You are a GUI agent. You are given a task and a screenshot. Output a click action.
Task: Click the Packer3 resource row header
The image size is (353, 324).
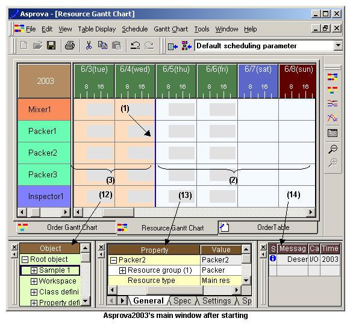[x=44, y=174]
